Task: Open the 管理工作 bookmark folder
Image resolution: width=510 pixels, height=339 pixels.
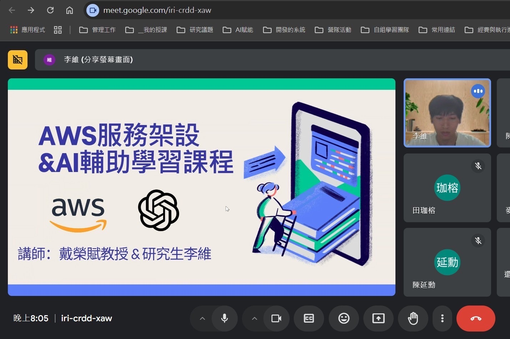Action: (97, 30)
